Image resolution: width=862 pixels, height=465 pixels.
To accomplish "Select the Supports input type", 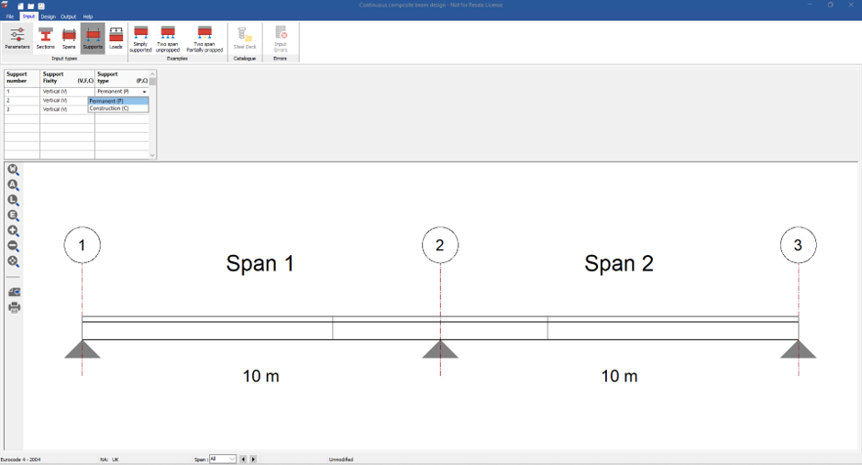I will pos(93,38).
